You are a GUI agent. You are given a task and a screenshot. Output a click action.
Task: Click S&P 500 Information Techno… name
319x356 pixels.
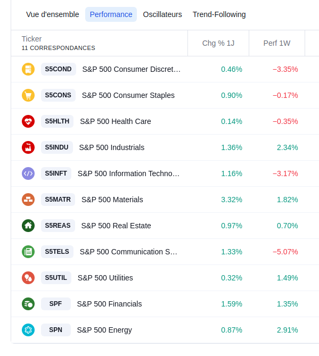(128, 173)
